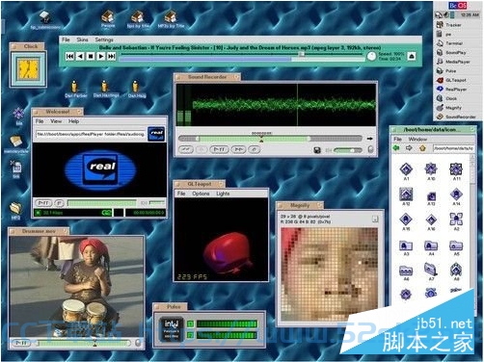Click the home icon in Tracker window
Image resolution: width=484 pixels, height=362 pixels.
tap(422, 148)
